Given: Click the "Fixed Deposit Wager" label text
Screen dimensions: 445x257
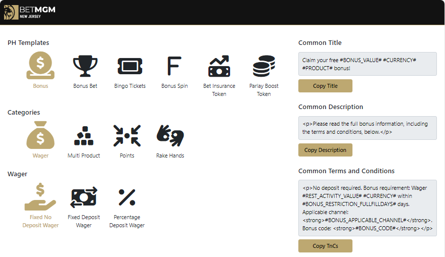Looking at the screenshot, I should point(84,221).
